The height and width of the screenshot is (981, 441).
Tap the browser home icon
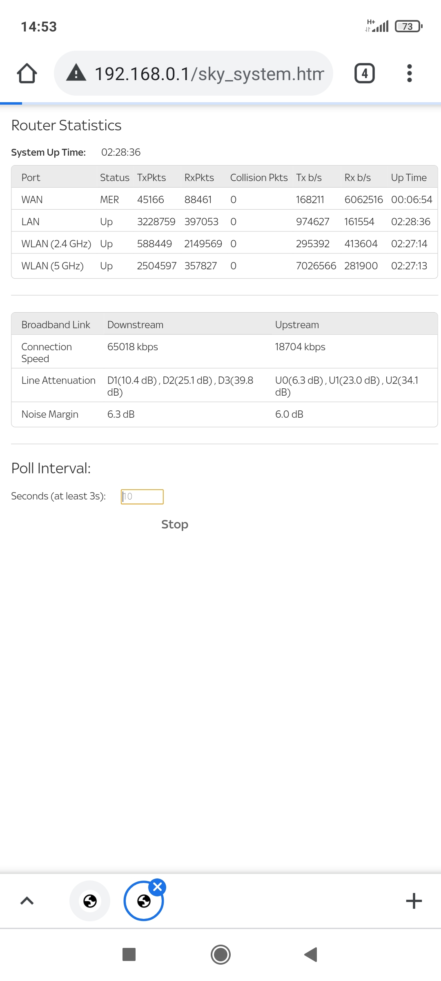point(27,74)
